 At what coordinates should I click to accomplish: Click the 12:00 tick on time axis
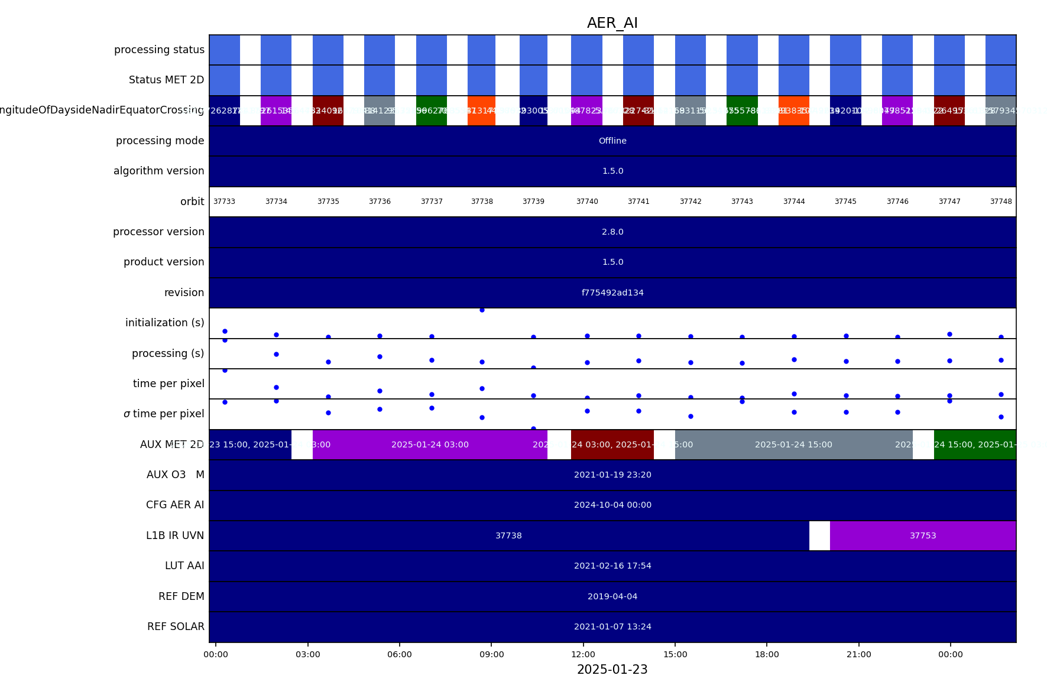[583, 654]
